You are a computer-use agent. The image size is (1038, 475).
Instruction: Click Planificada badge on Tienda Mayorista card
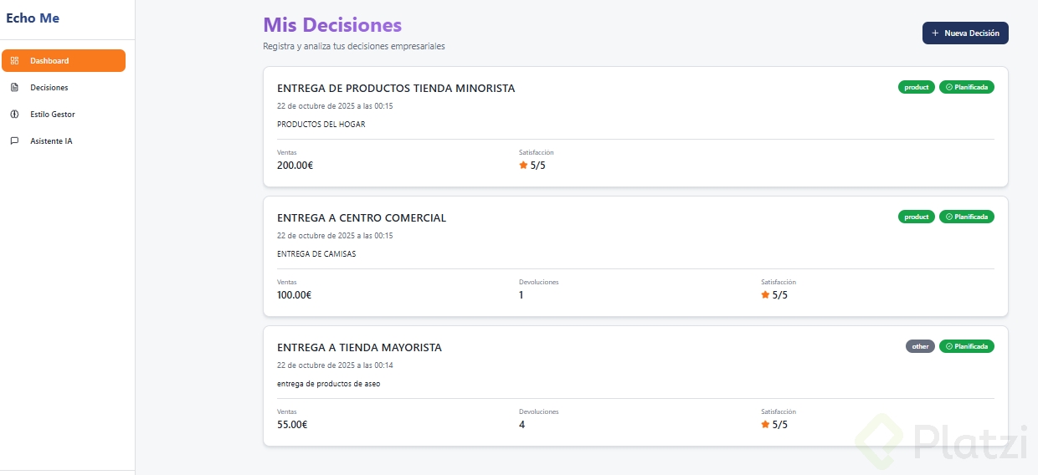[x=967, y=346]
